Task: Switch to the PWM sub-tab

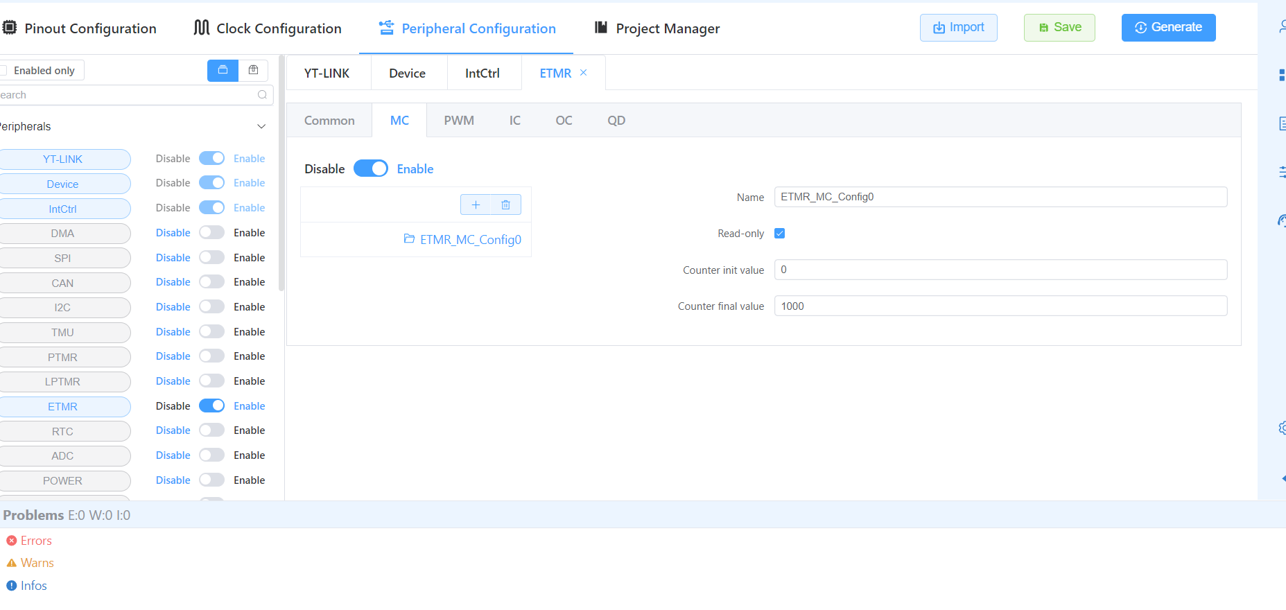Action: [459, 121]
